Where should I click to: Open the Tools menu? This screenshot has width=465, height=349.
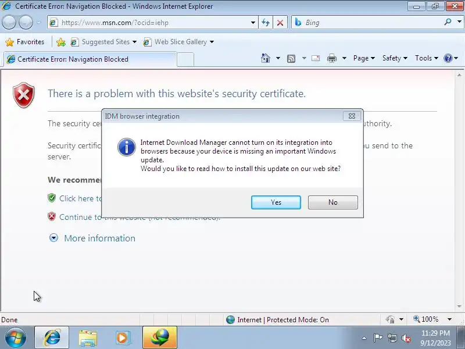click(427, 58)
